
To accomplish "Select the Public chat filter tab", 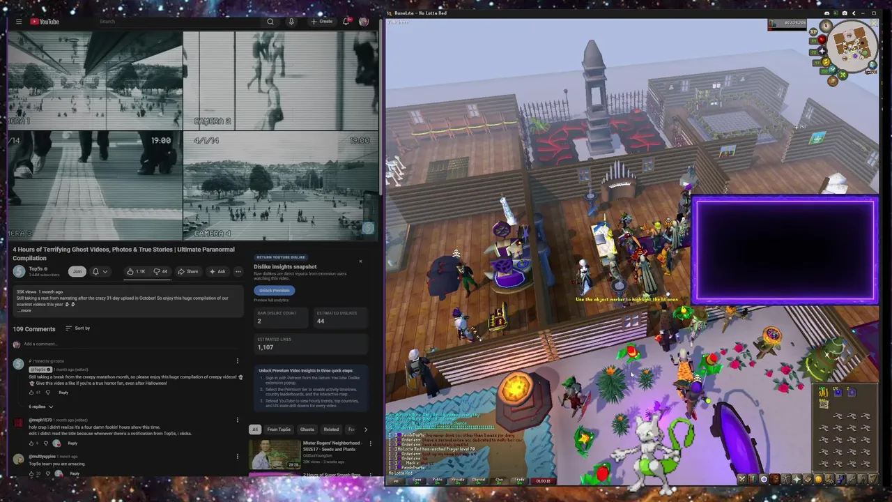I will [x=438, y=480].
